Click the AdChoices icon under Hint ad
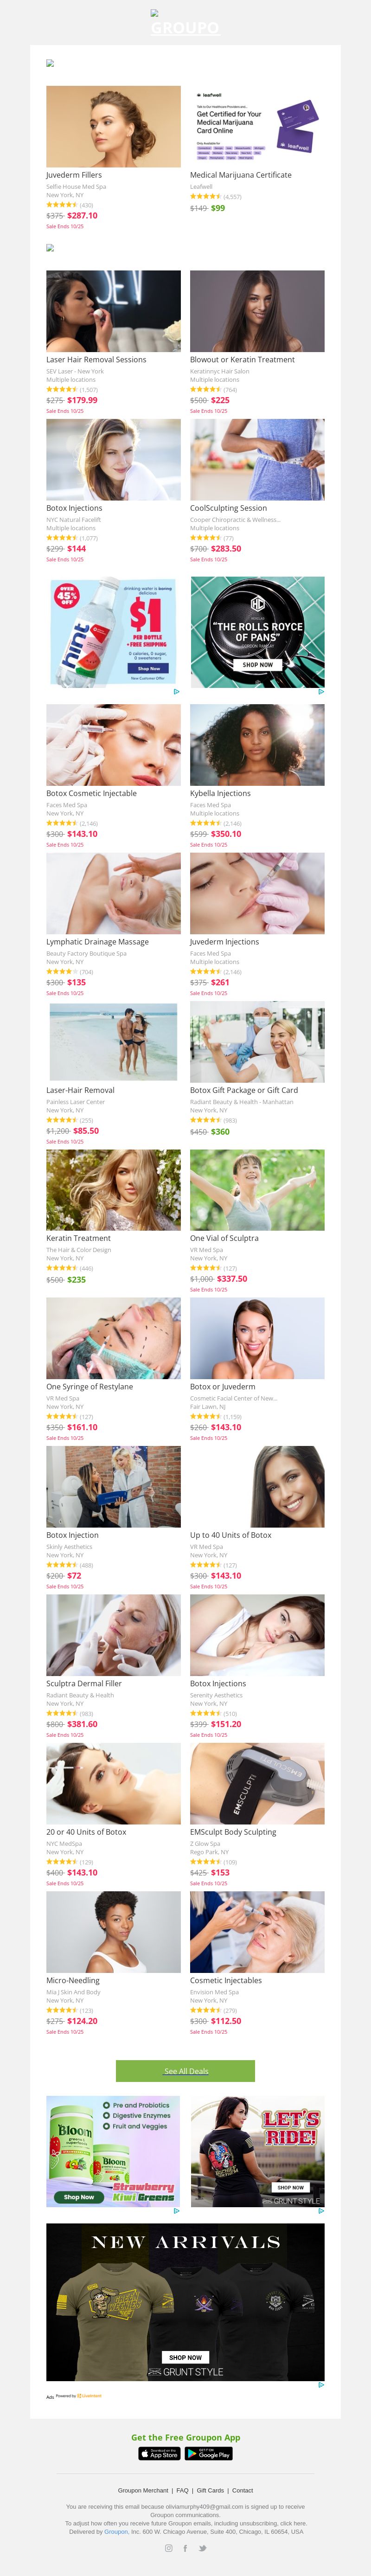 tap(177, 691)
